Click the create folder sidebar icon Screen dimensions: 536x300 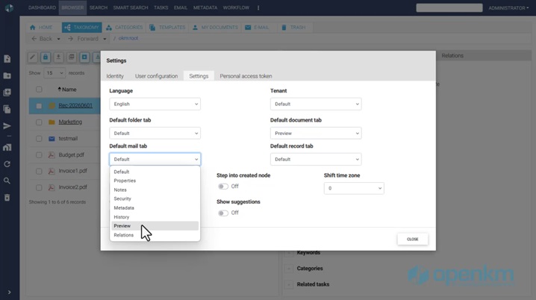coord(7,75)
